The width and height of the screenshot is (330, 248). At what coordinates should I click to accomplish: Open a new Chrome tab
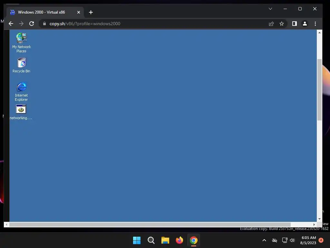[x=91, y=12]
